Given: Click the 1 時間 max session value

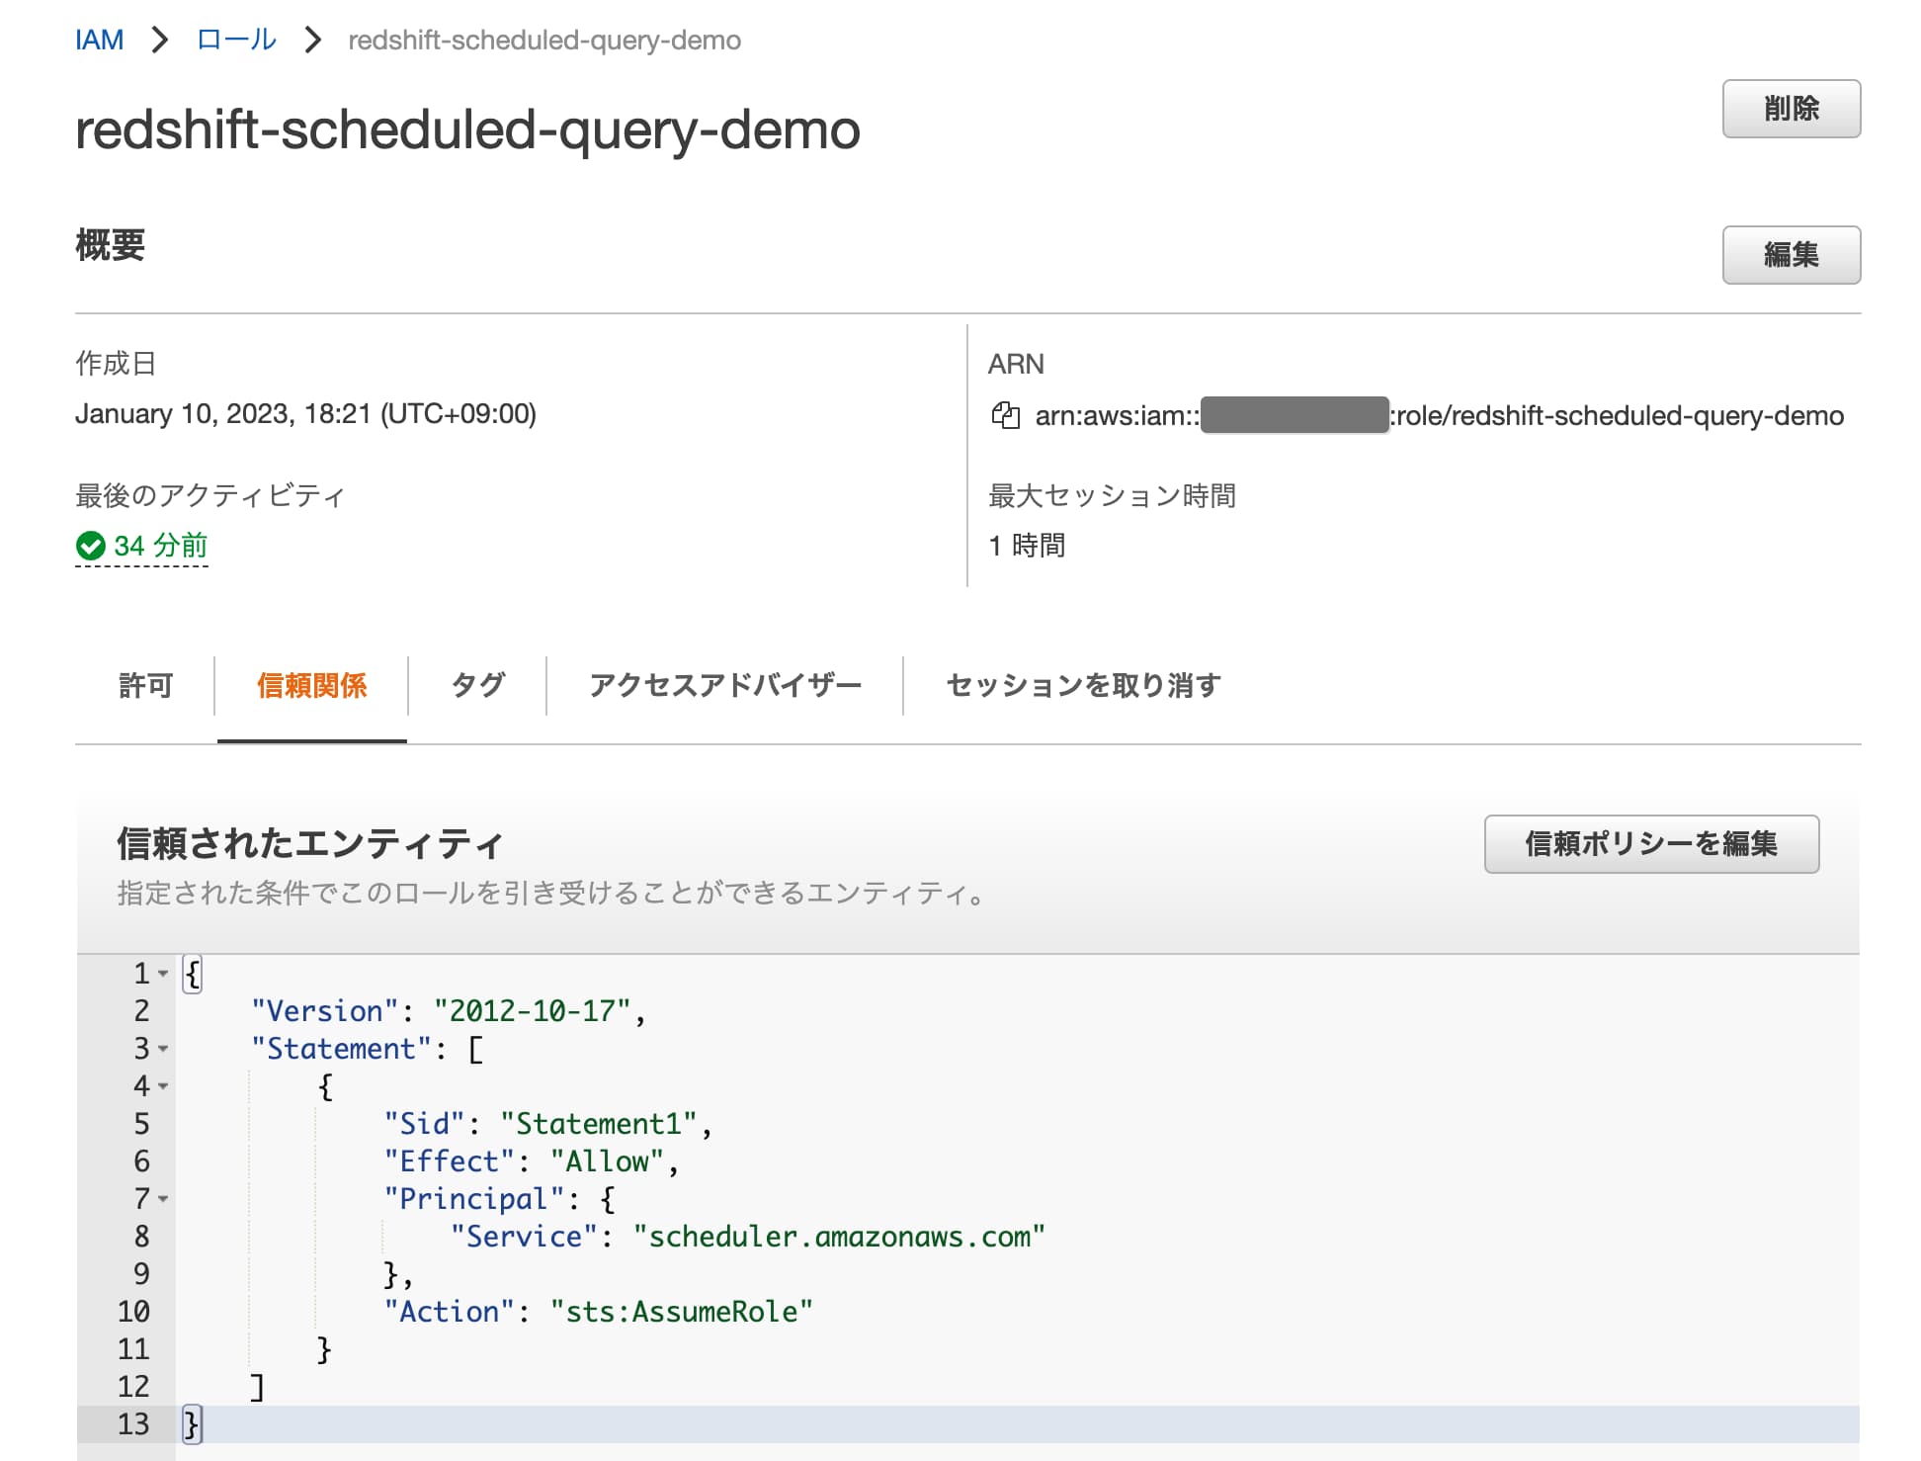Looking at the screenshot, I should pyautogui.click(x=1027, y=546).
